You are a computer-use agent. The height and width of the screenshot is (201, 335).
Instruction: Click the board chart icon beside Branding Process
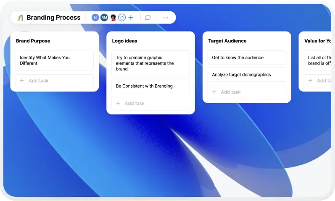click(20, 18)
